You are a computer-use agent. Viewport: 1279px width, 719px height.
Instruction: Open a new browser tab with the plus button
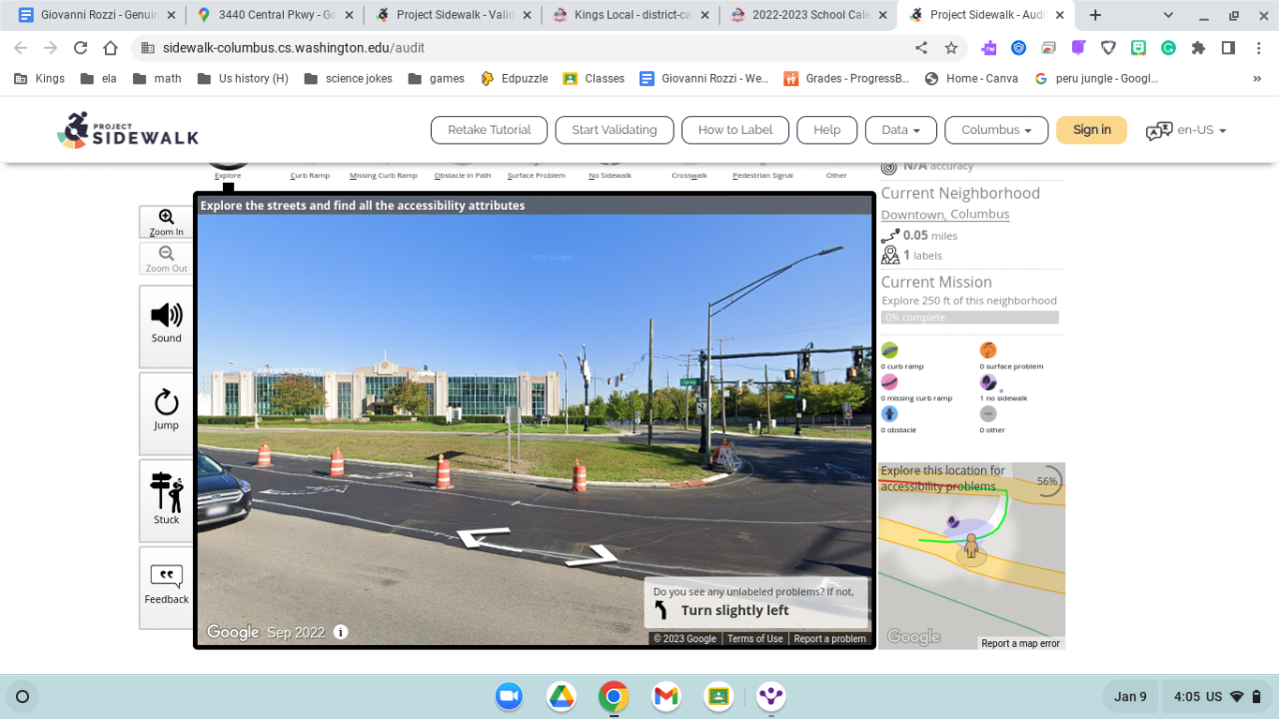coord(1095,15)
